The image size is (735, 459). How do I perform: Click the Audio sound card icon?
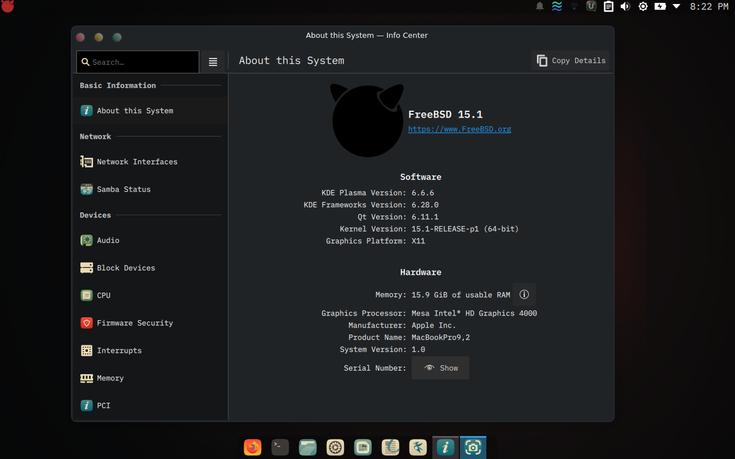click(x=87, y=240)
